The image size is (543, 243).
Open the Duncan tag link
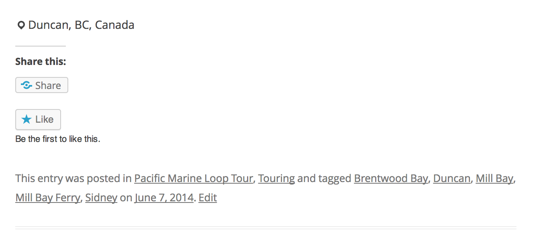[x=452, y=178]
